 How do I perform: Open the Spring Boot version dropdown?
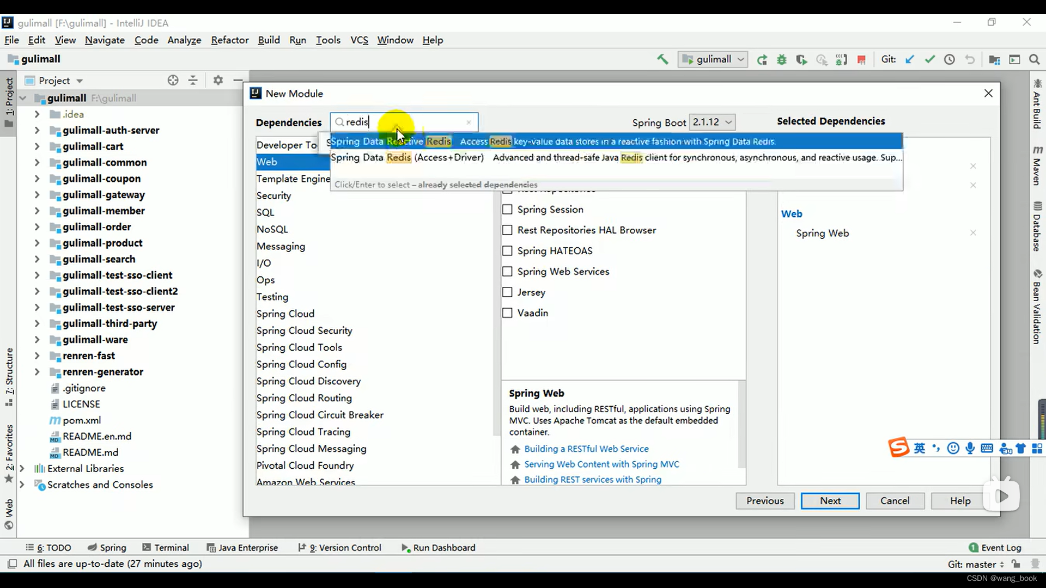click(712, 122)
